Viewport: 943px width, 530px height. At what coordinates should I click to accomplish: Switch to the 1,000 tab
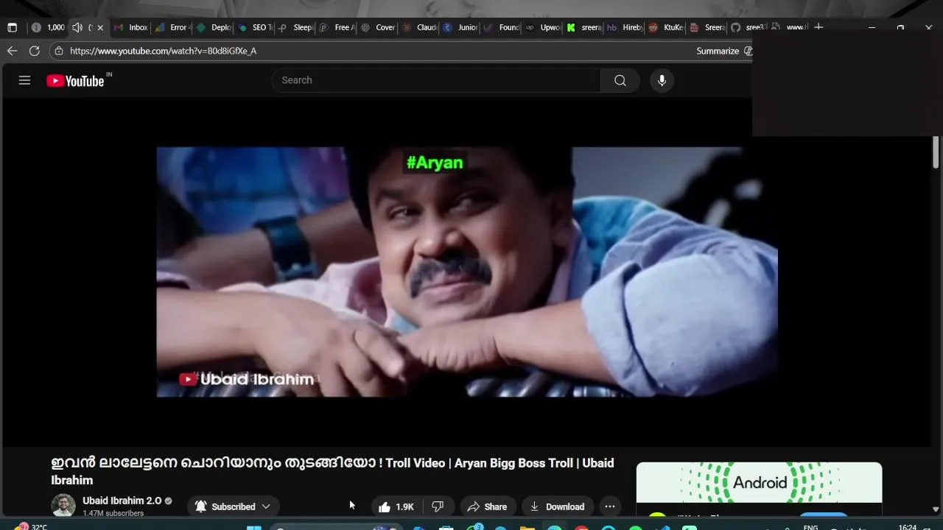coord(48,27)
